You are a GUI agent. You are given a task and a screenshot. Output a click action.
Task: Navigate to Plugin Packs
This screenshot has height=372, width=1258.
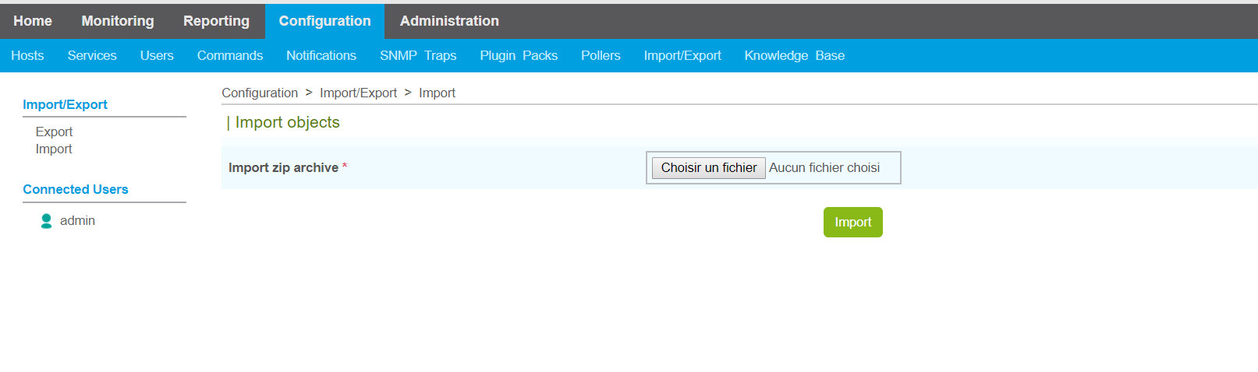[519, 56]
